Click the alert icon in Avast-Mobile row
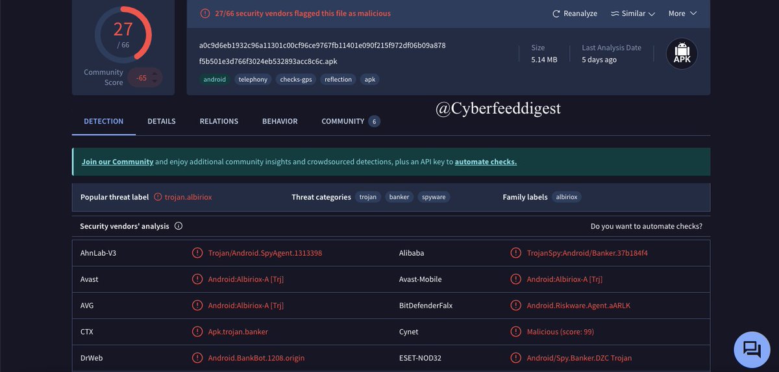 click(515, 279)
